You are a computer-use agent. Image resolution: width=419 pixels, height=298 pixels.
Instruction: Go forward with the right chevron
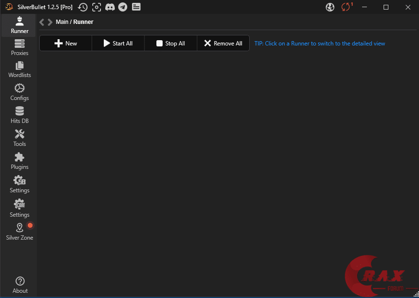point(50,22)
